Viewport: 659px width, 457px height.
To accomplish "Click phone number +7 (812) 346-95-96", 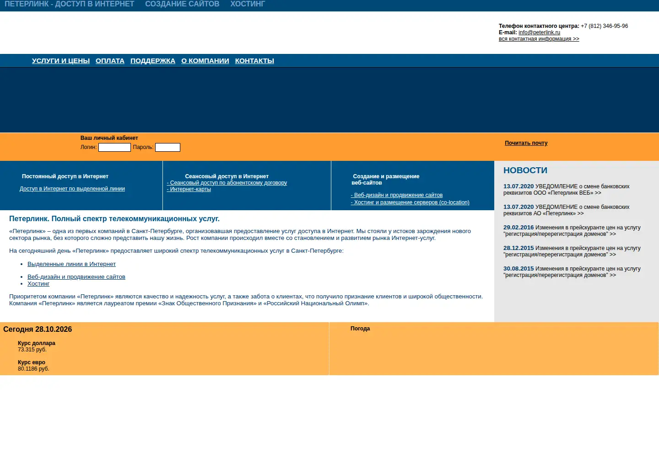I will [604, 26].
